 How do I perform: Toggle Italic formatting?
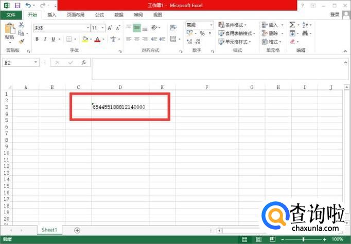[x=45, y=39]
